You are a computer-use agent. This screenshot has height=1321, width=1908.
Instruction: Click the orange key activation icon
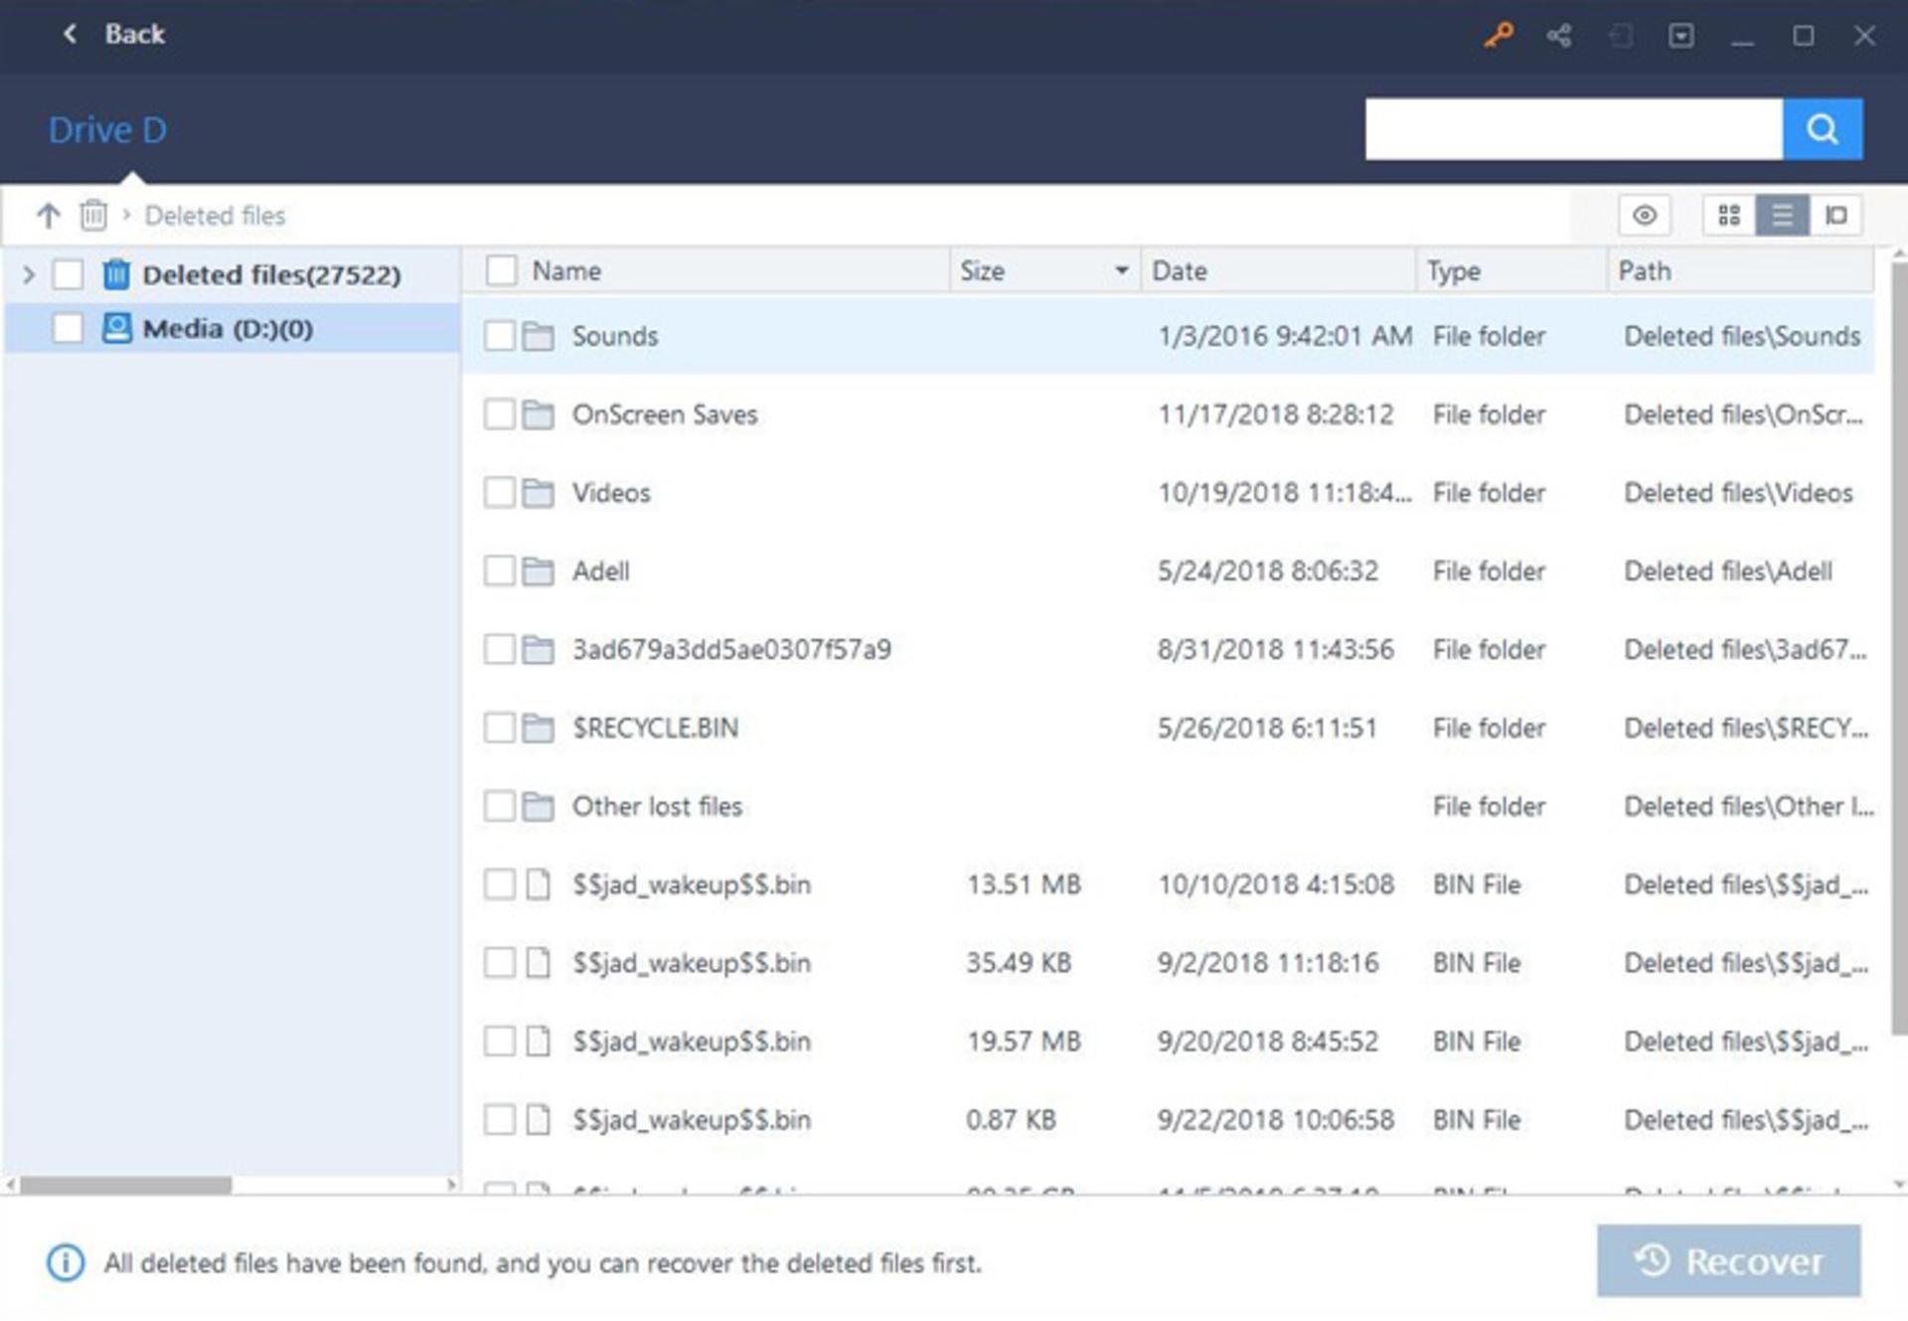click(x=1498, y=36)
